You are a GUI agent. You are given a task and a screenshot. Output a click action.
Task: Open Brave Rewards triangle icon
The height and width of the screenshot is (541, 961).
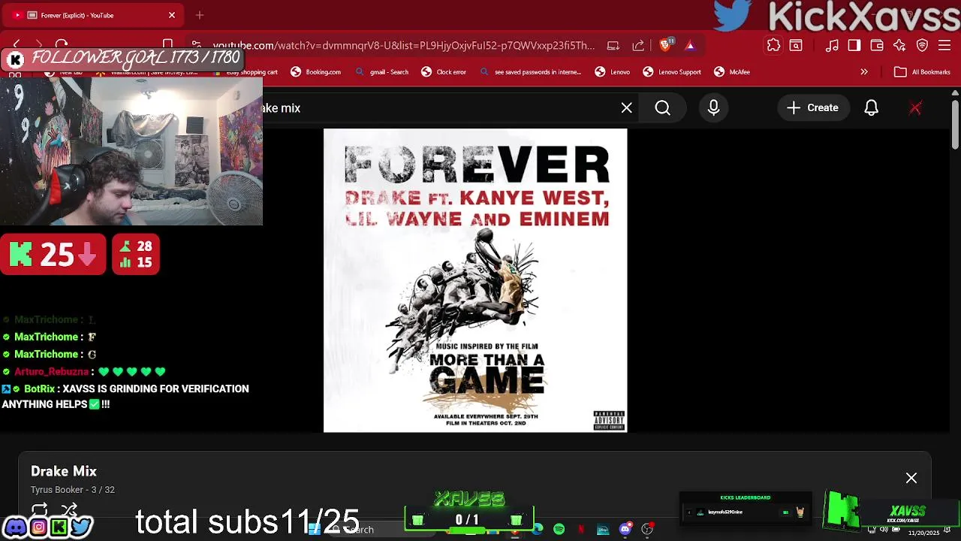pos(690,45)
